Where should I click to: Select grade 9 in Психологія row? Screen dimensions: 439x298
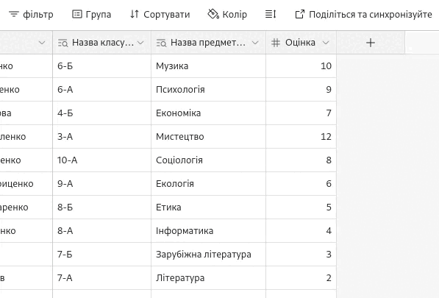(301, 90)
